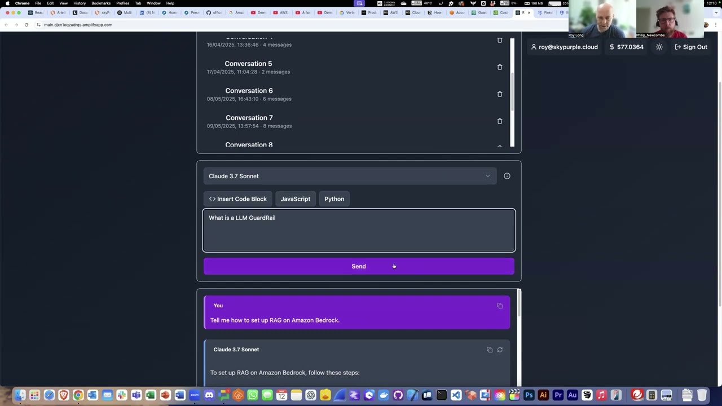The height and width of the screenshot is (406, 722).
Task: Delete Conversation 7 with its trash icon
Action: (500, 121)
